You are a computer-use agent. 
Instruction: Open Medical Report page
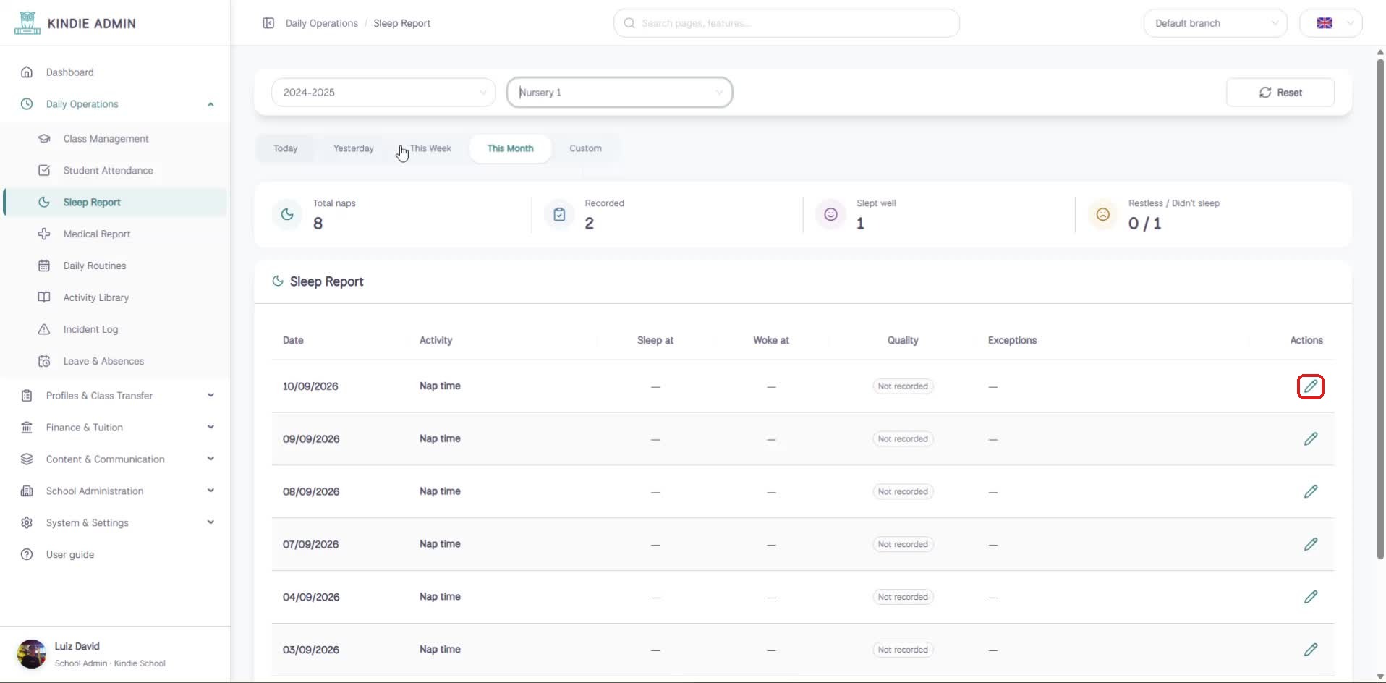[x=97, y=234]
